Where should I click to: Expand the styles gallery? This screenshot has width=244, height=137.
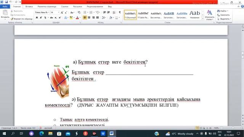point(203,19)
